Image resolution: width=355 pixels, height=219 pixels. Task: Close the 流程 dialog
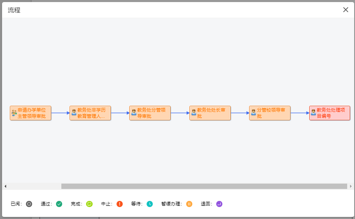[x=346, y=10]
